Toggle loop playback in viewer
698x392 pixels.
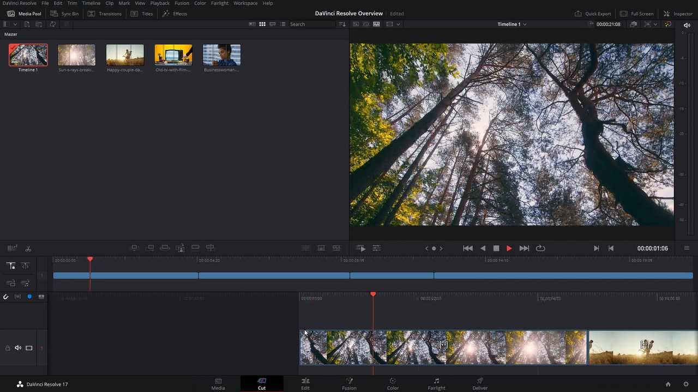click(x=540, y=248)
